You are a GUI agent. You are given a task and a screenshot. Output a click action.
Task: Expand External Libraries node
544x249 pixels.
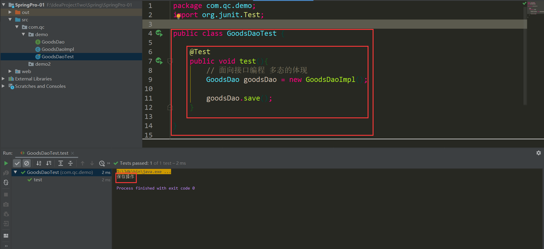(3, 79)
